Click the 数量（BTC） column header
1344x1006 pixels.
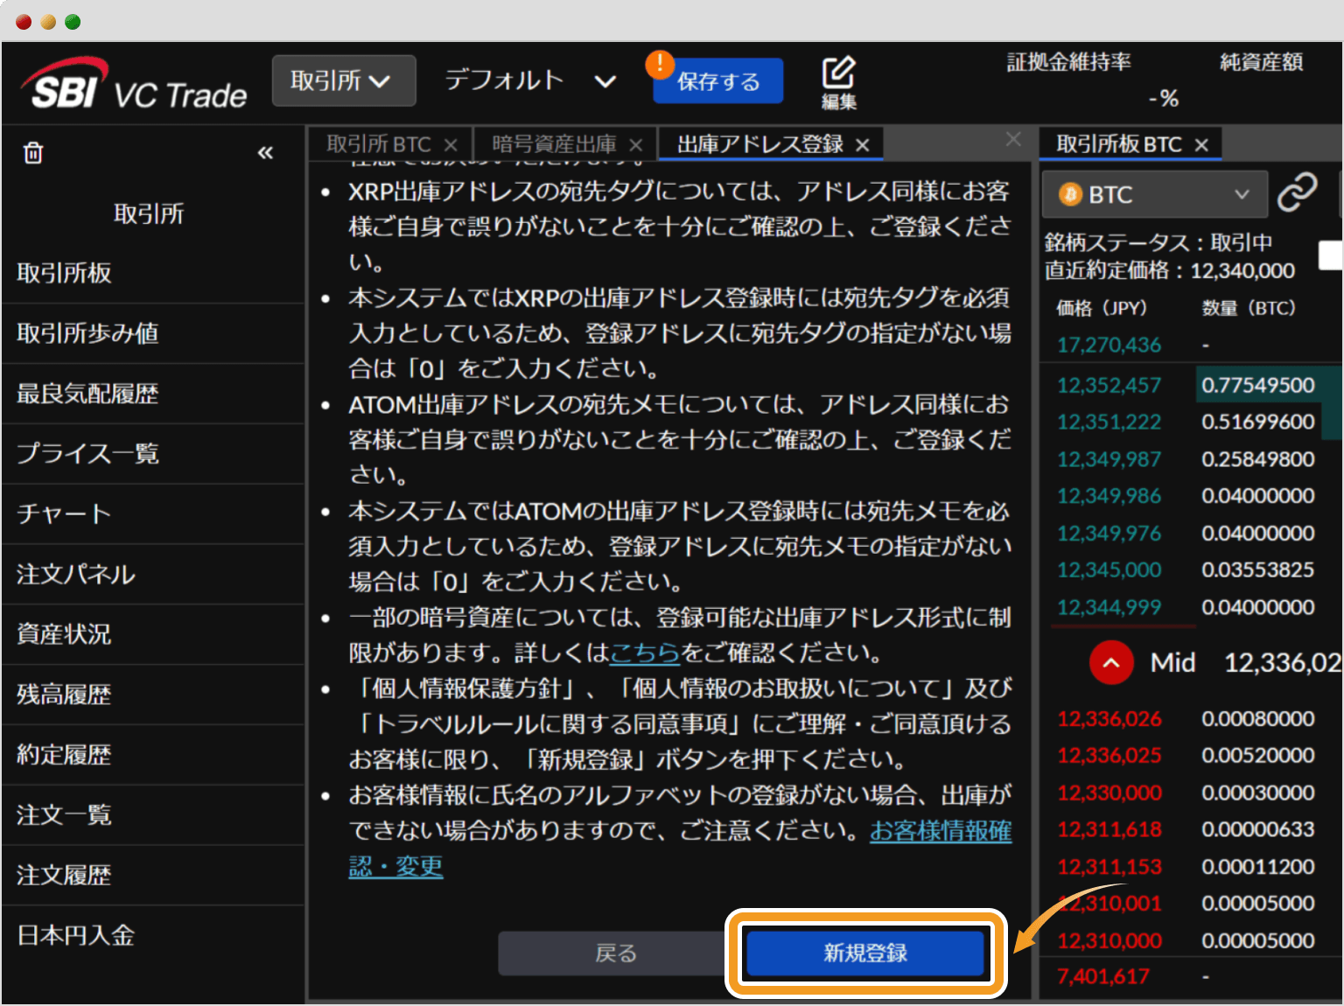tap(1249, 308)
